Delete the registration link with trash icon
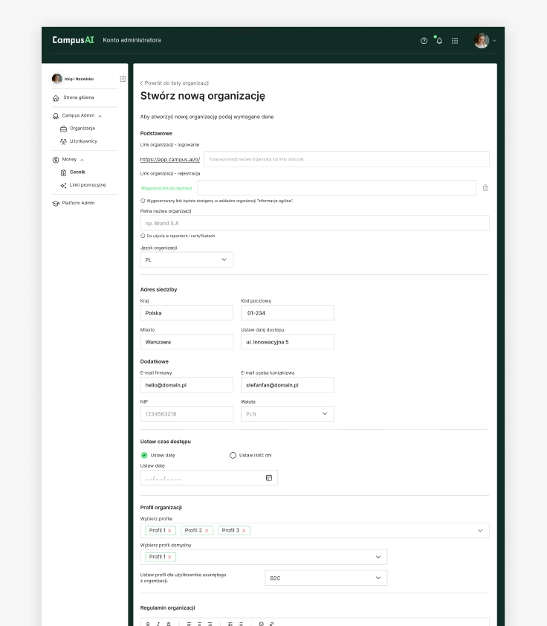Screen dimensions: 547x626 pos(485,187)
